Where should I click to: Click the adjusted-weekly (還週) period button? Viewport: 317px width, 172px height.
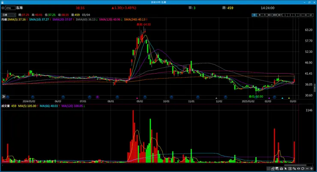point(275,15)
